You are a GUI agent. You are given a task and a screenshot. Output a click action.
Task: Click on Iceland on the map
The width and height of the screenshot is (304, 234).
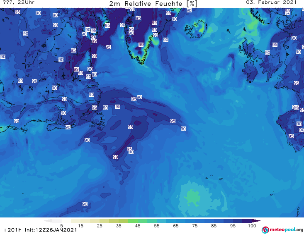click(196, 29)
